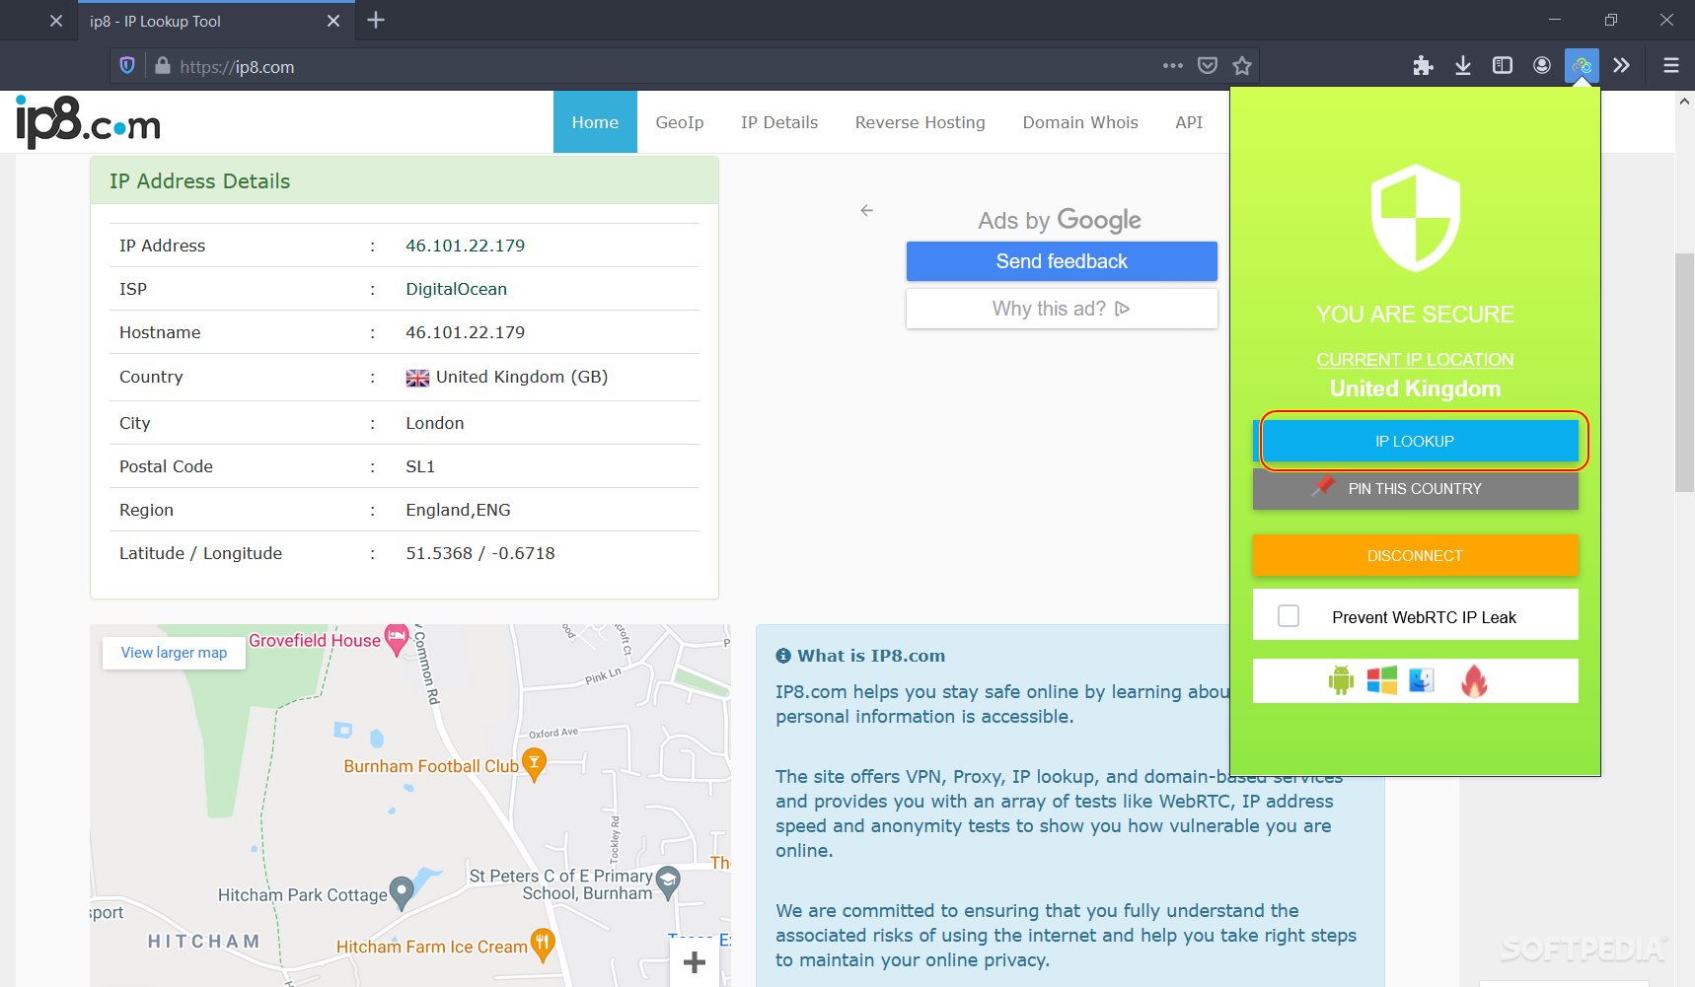Screen dimensions: 1695x987
Task: Open the Firefox extensions puzzle icon
Action: [x=1423, y=65]
